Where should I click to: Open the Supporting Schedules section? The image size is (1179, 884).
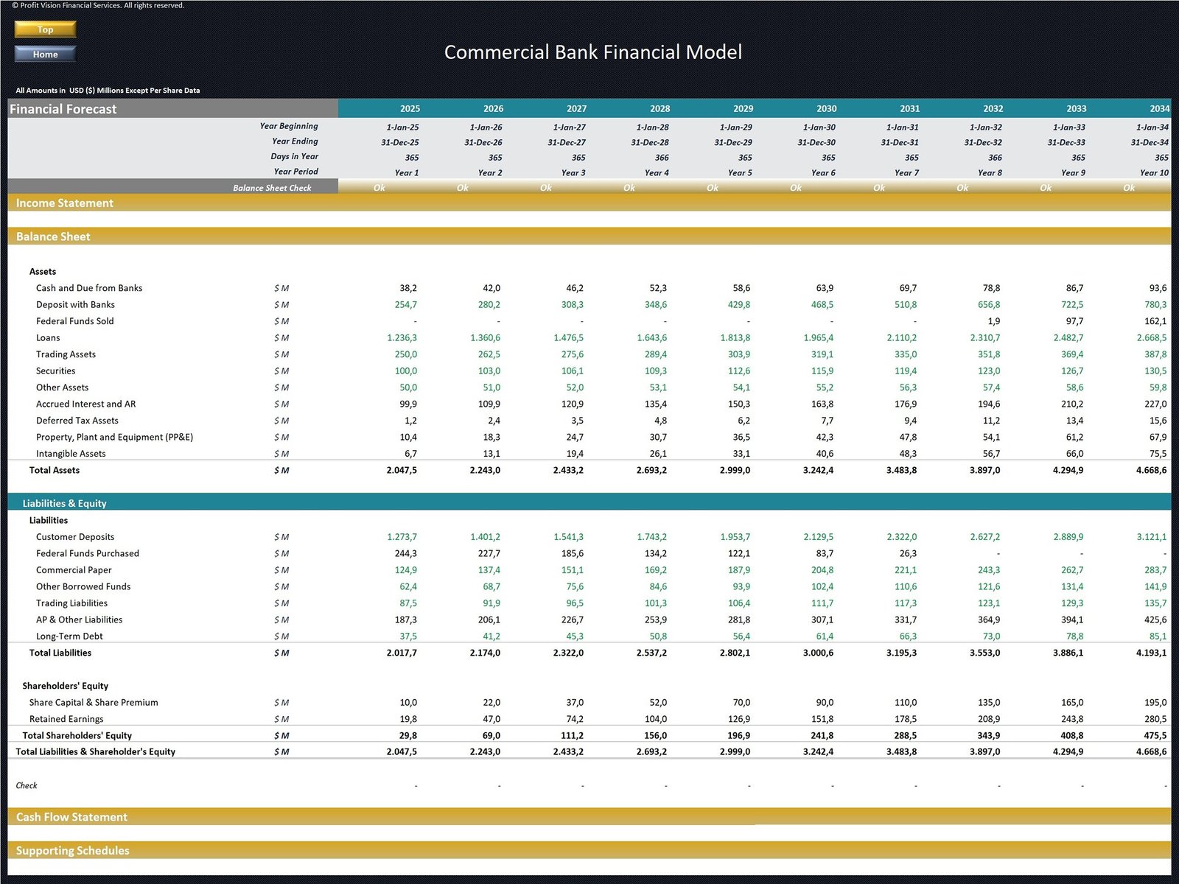pos(72,850)
